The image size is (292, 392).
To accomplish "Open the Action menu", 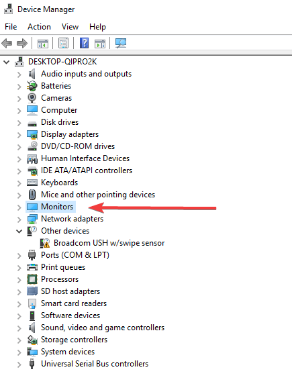I will [x=39, y=27].
